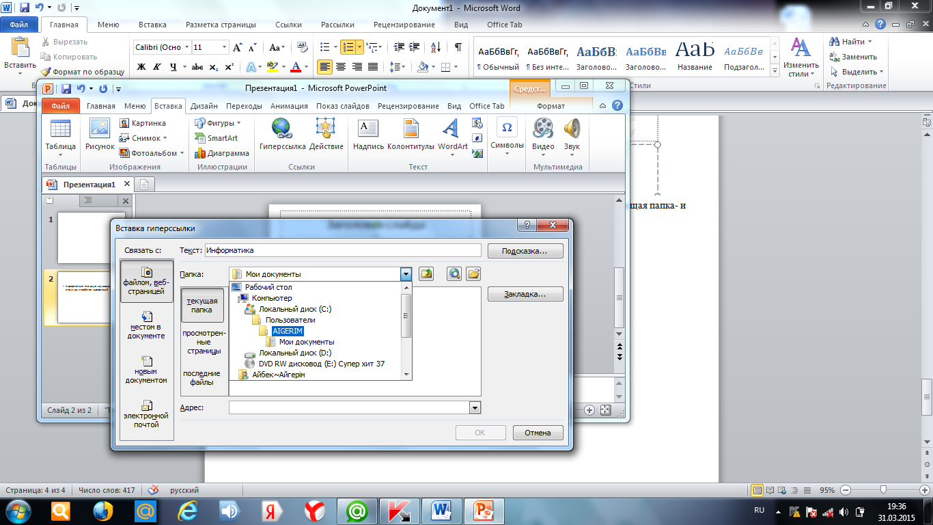Click PowerPoint help question mark icon
933x525 pixels.
[617, 106]
